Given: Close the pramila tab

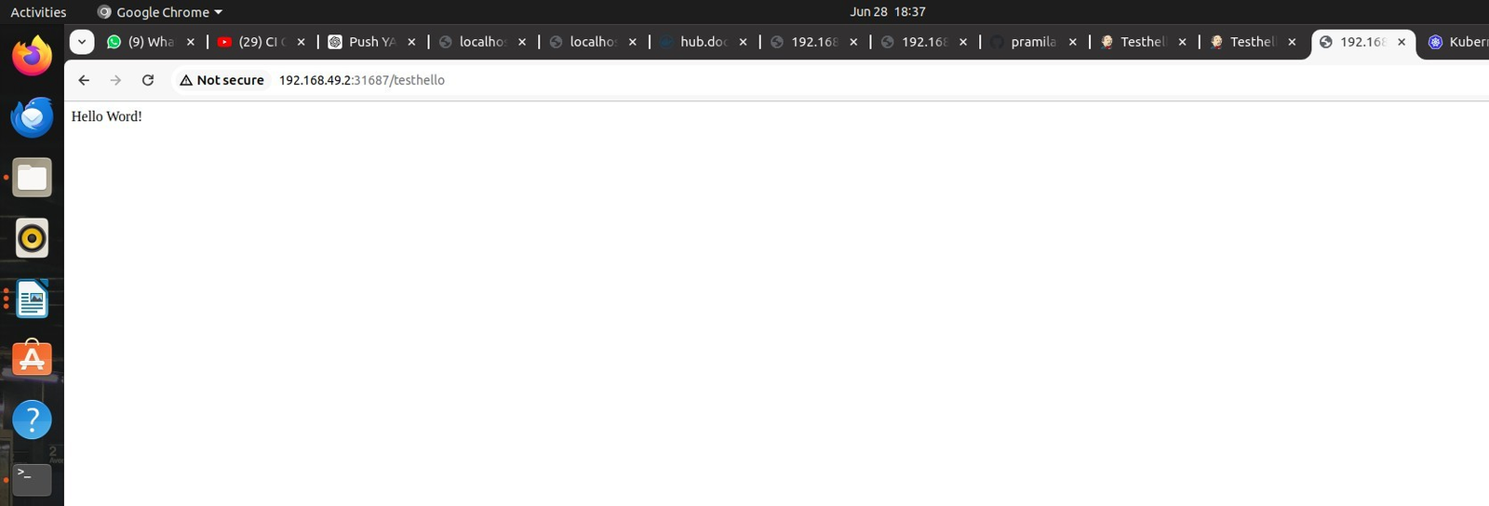Looking at the screenshot, I should [1073, 42].
